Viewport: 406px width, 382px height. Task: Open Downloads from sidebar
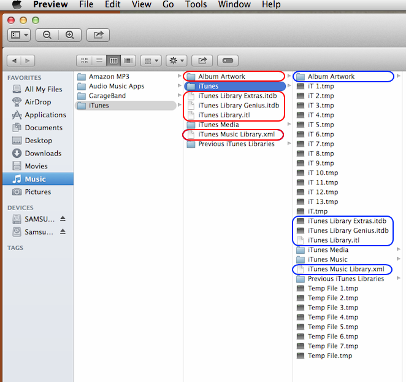(38, 154)
